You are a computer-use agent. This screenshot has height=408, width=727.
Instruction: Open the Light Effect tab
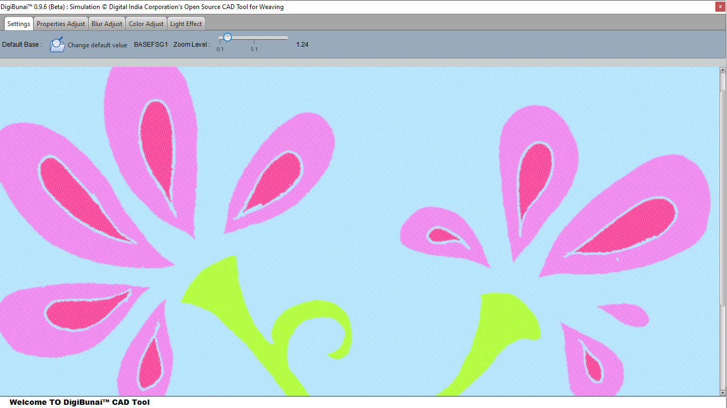(x=186, y=24)
